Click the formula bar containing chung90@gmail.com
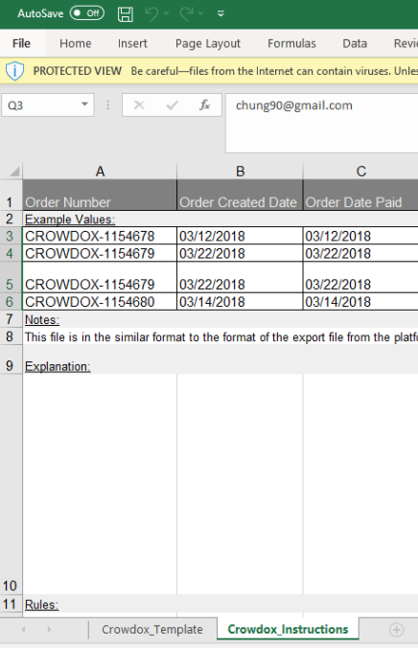The width and height of the screenshot is (418, 648). point(322,123)
